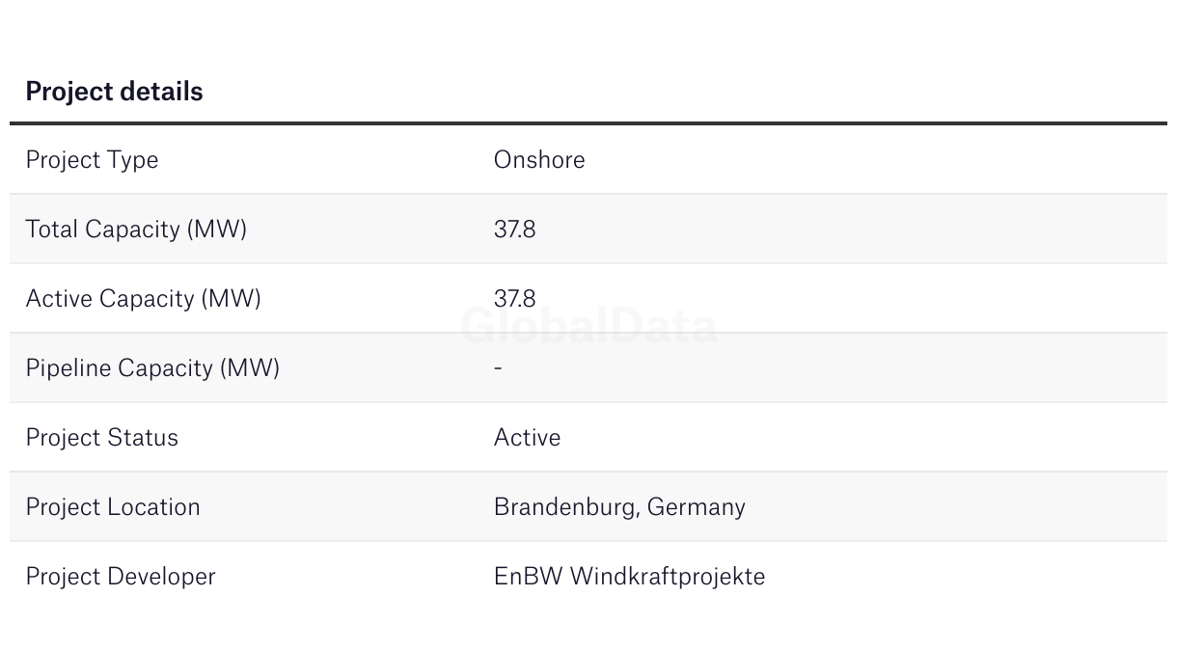The height and width of the screenshot is (650, 1177).
Task: Click the GlobalData watermark
Action: pos(588,326)
